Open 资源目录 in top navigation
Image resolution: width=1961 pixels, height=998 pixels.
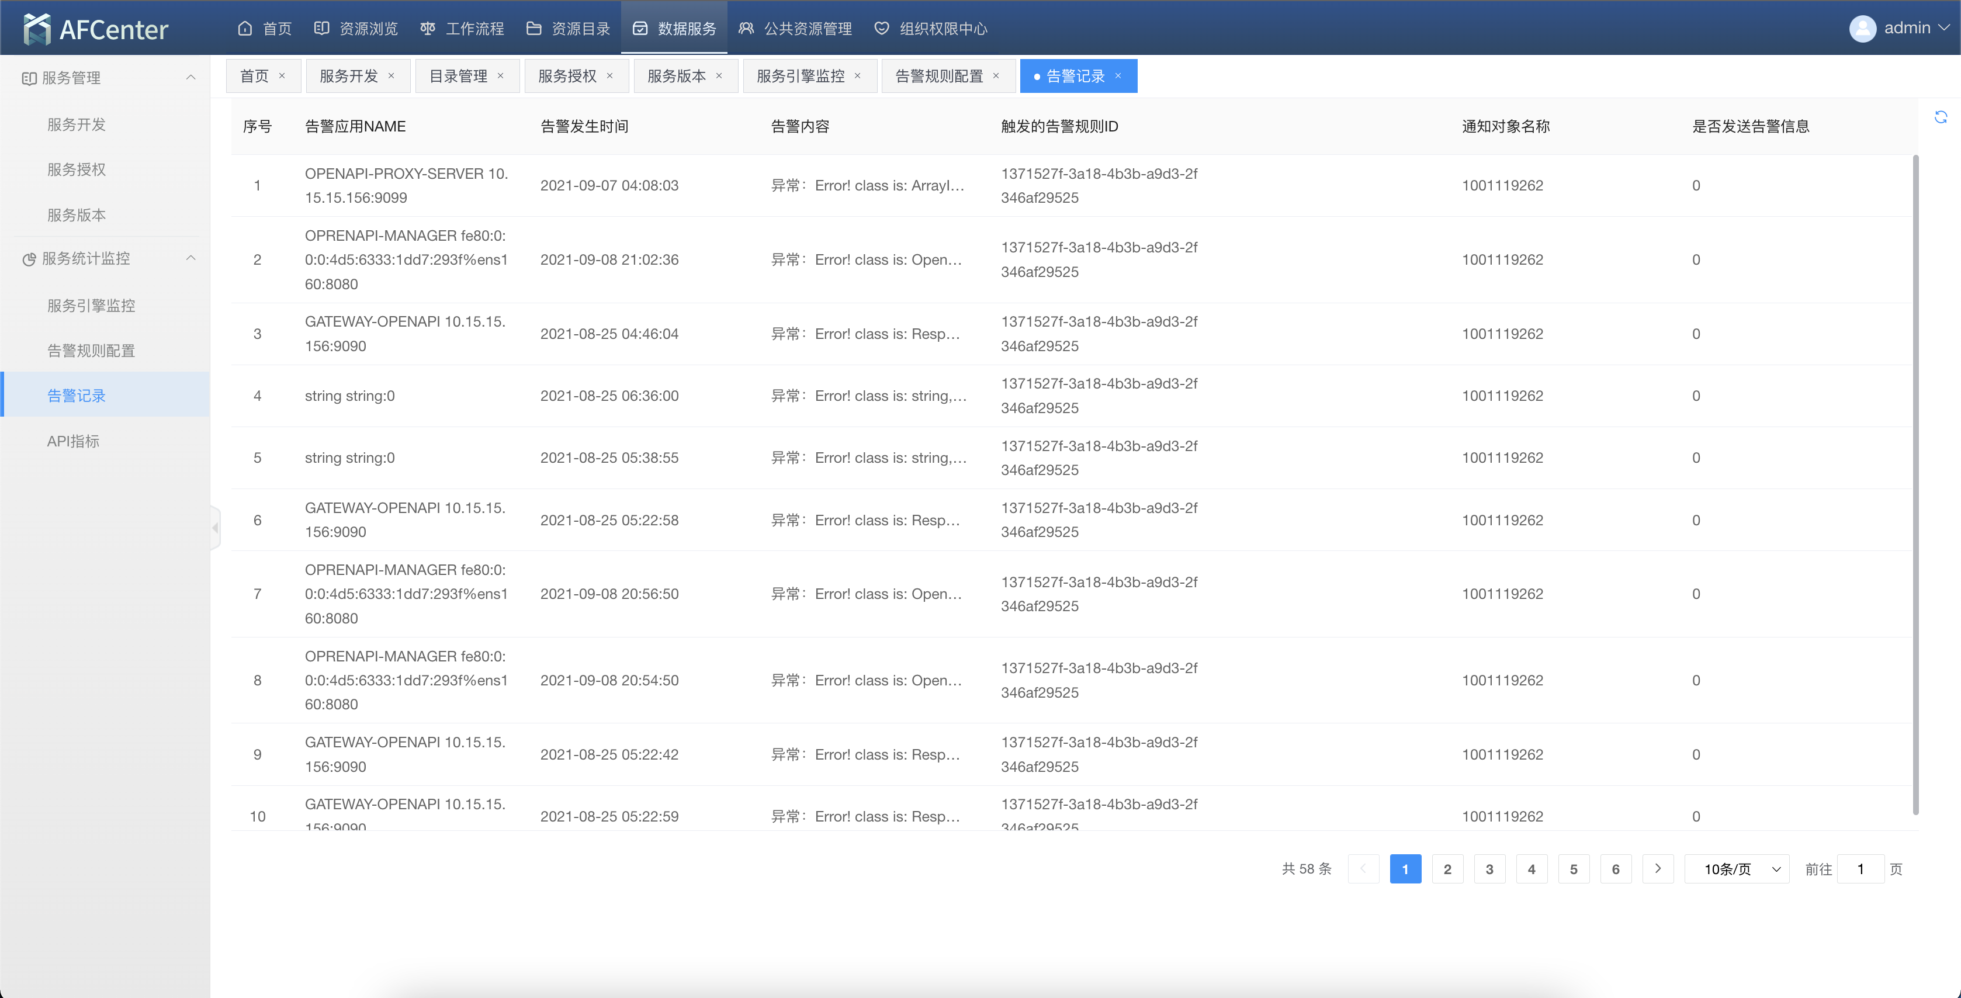[568, 28]
